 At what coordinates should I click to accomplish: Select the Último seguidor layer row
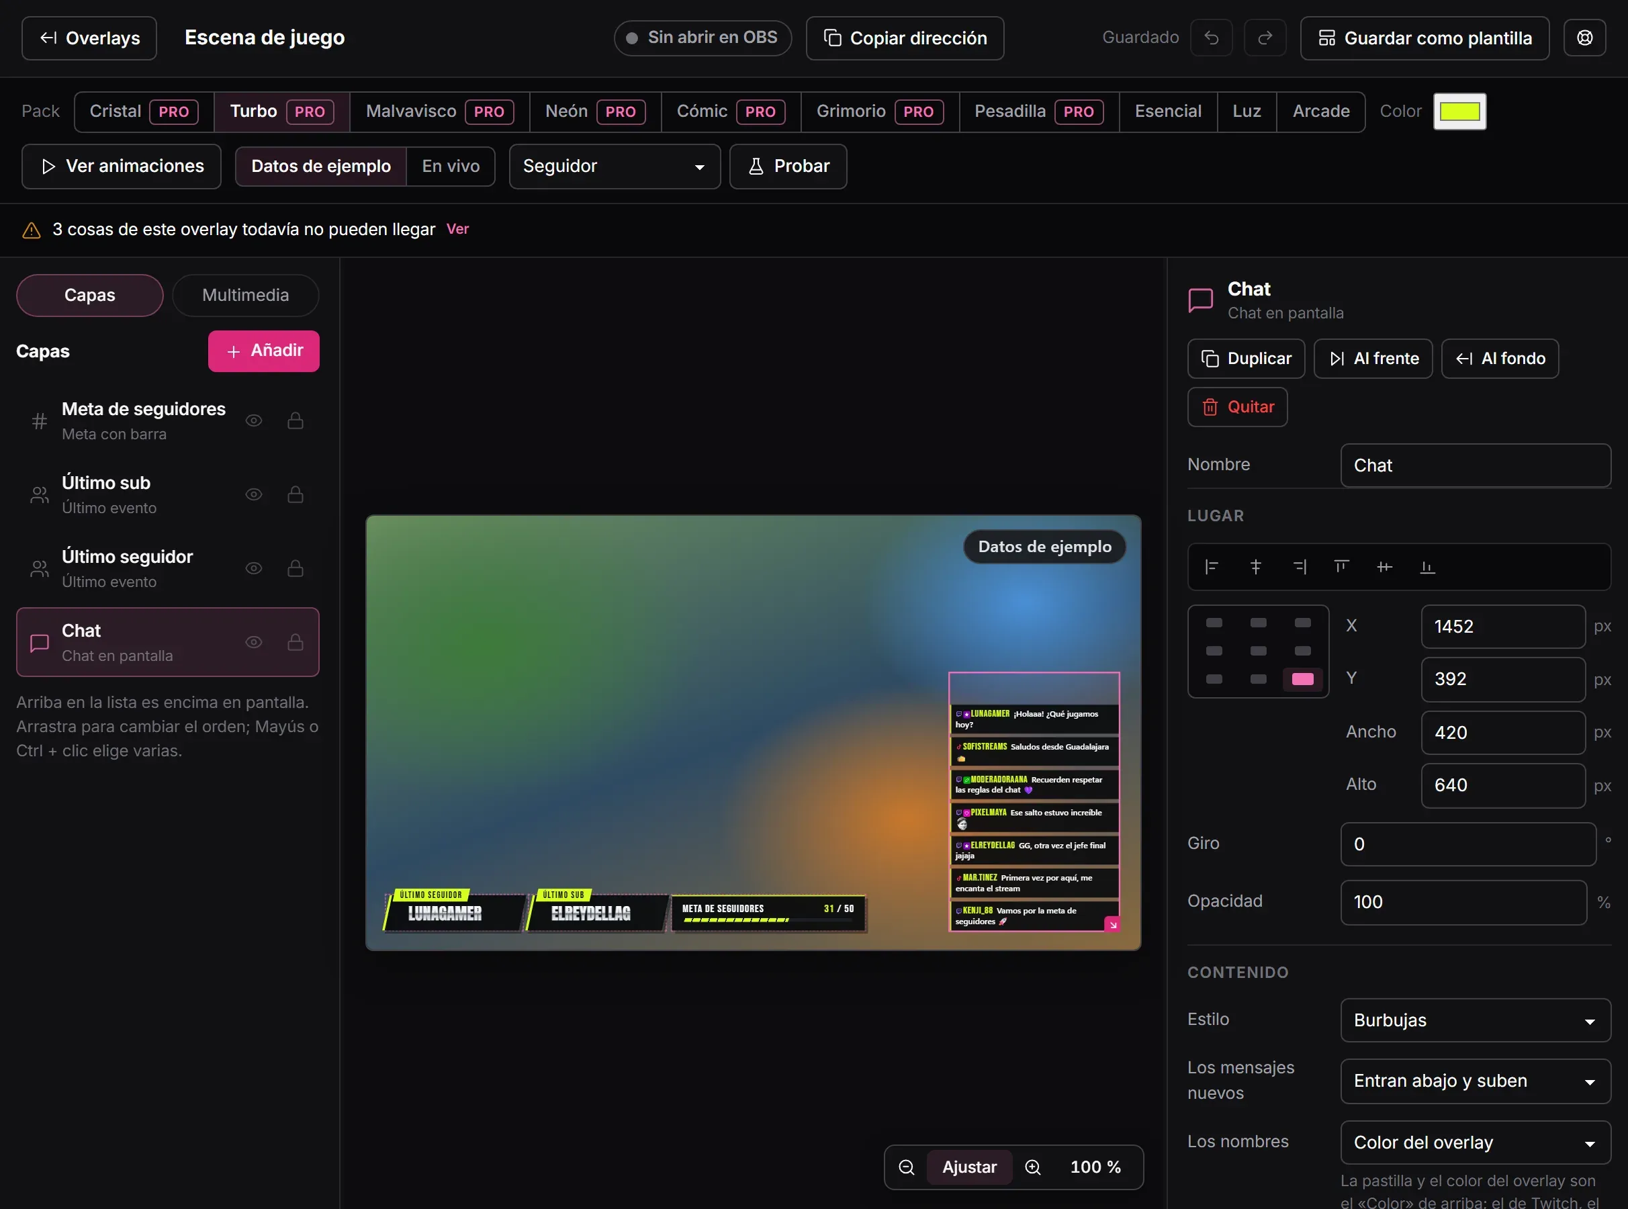pyautogui.click(x=167, y=569)
